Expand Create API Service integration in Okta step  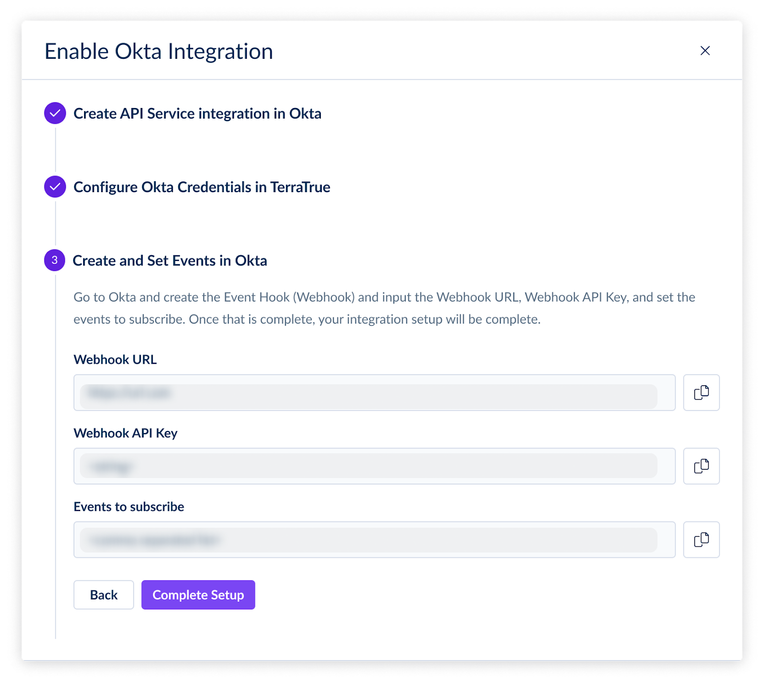point(197,114)
